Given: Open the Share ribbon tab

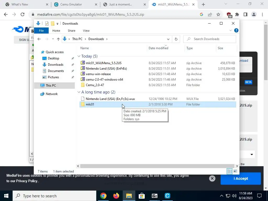Looking at the screenshot, I should [71, 31].
